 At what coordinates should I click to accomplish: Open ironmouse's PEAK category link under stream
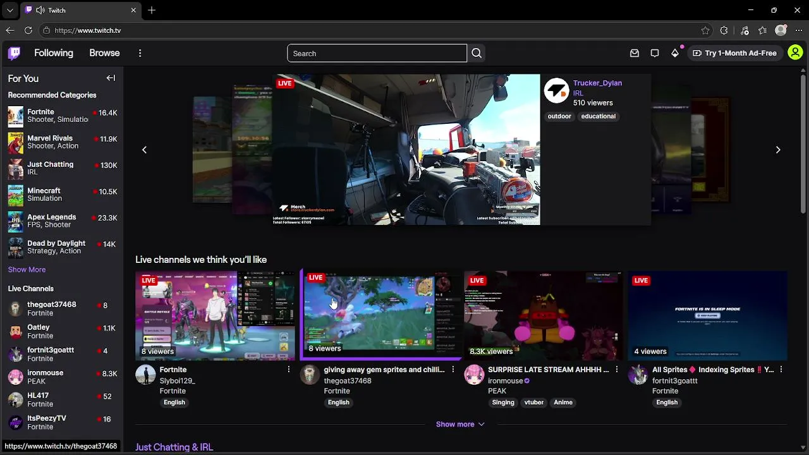[497, 391]
